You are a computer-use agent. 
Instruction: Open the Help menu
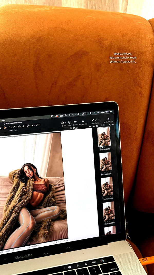(3, 120)
